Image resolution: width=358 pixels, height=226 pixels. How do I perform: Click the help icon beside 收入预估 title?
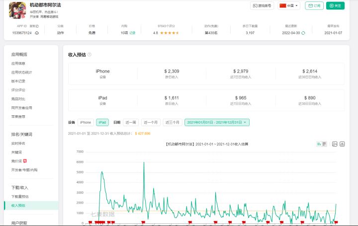coord(89,55)
